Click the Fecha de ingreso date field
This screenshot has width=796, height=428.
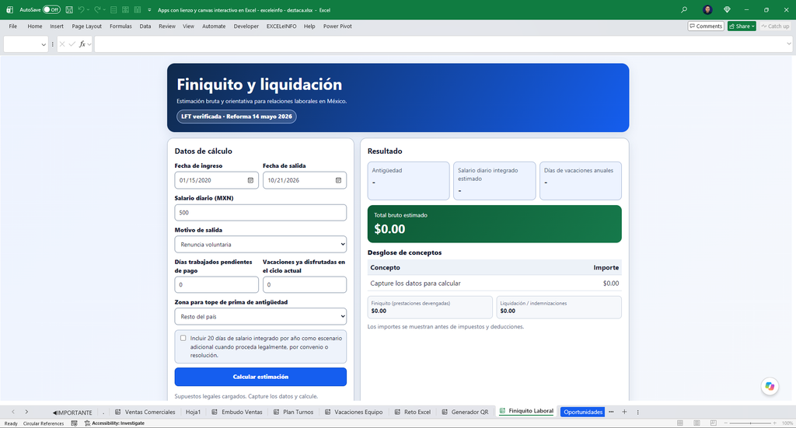pyautogui.click(x=216, y=180)
